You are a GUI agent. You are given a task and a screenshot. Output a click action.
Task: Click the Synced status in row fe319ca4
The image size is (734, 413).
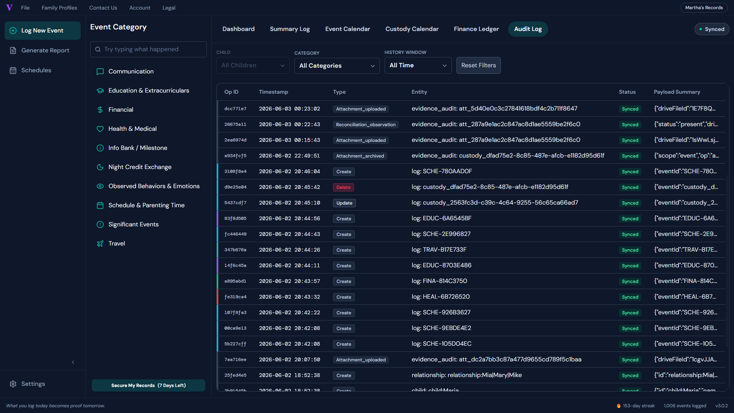point(630,297)
